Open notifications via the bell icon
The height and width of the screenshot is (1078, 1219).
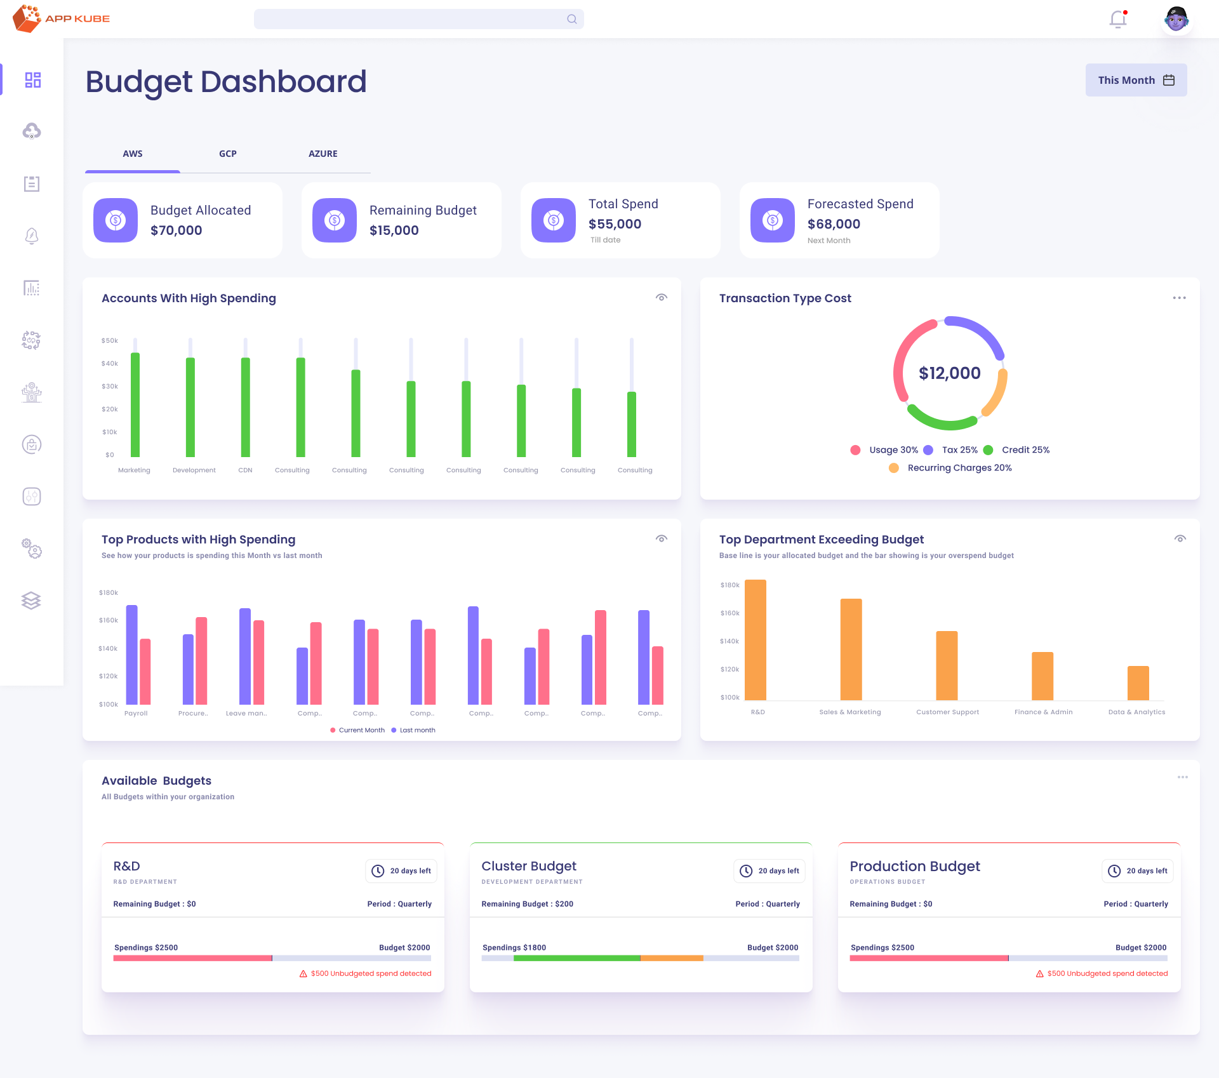click(x=1117, y=18)
